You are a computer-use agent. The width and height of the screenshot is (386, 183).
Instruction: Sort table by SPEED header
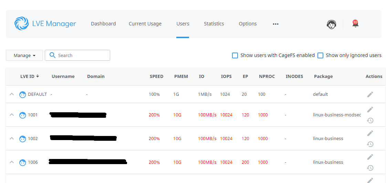pyautogui.click(x=157, y=76)
